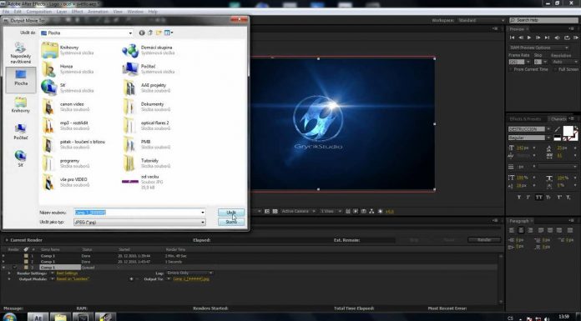Toggle render checkbox for queued Comp 1

coord(15,268)
